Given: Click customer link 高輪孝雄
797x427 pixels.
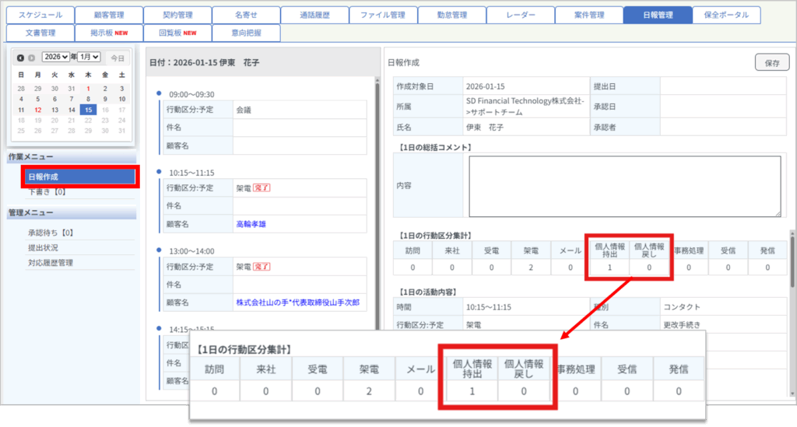Looking at the screenshot, I should click(x=256, y=224).
